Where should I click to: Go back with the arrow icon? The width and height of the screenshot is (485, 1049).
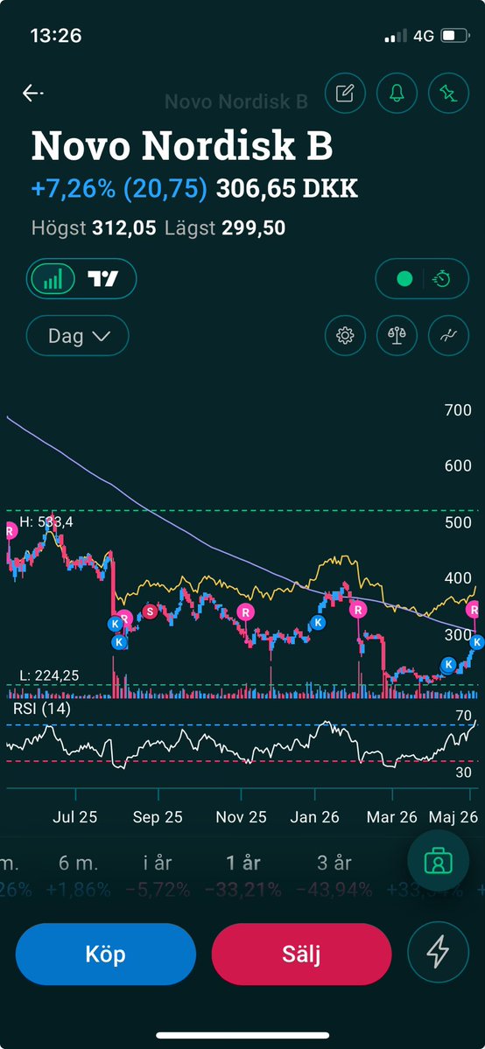point(32,93)
